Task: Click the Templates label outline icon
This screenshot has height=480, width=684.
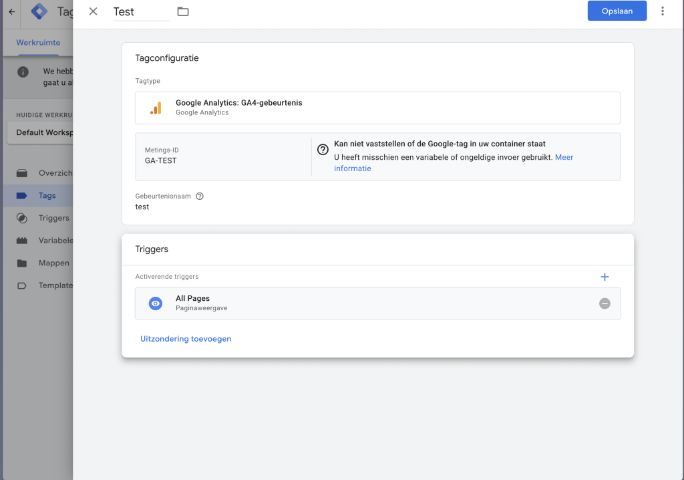Action: tap(22, 285)
